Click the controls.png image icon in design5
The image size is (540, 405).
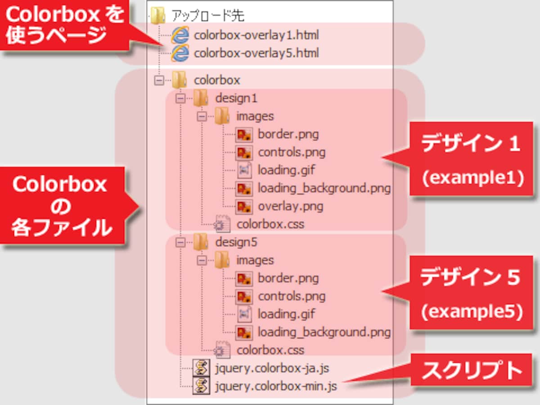tap(243, 296)
